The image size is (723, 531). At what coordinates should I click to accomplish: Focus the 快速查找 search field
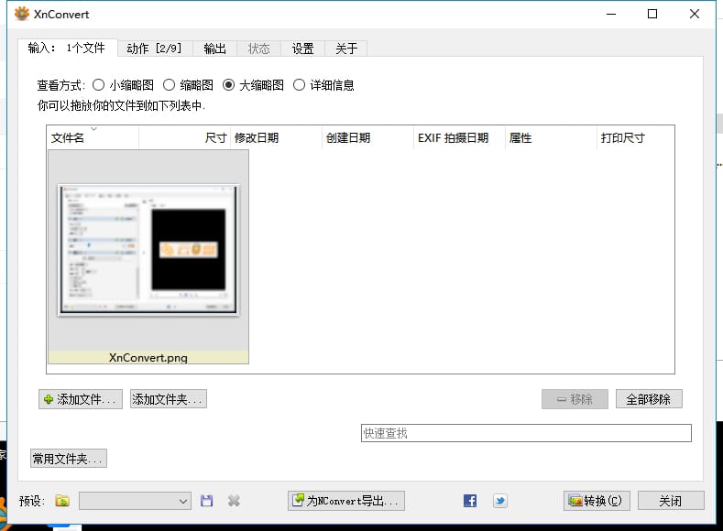pos(526,433)
